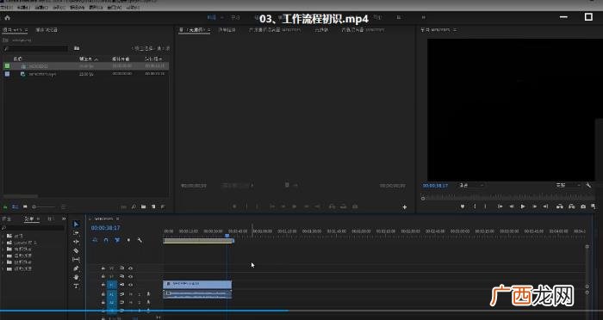Viewport: 603px width, 320px height.
Task: Open timeline display settings wrench
Action: 140,240
